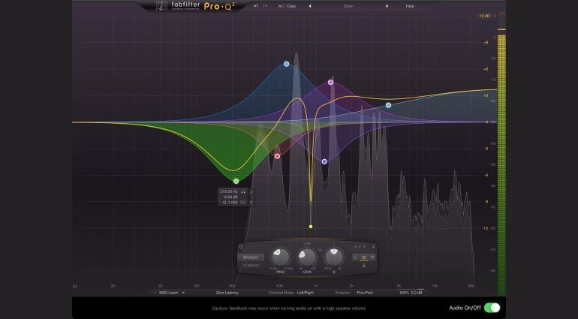Toggle the Gain-Q link icon
The image size is (578, 319).
point(321,250)
